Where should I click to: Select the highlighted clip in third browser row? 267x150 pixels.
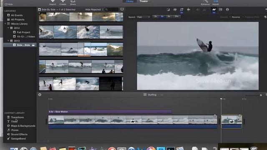(84, 49)
